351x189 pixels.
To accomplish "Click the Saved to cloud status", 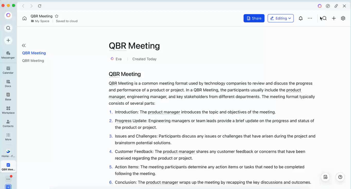I will coord(67,21).
